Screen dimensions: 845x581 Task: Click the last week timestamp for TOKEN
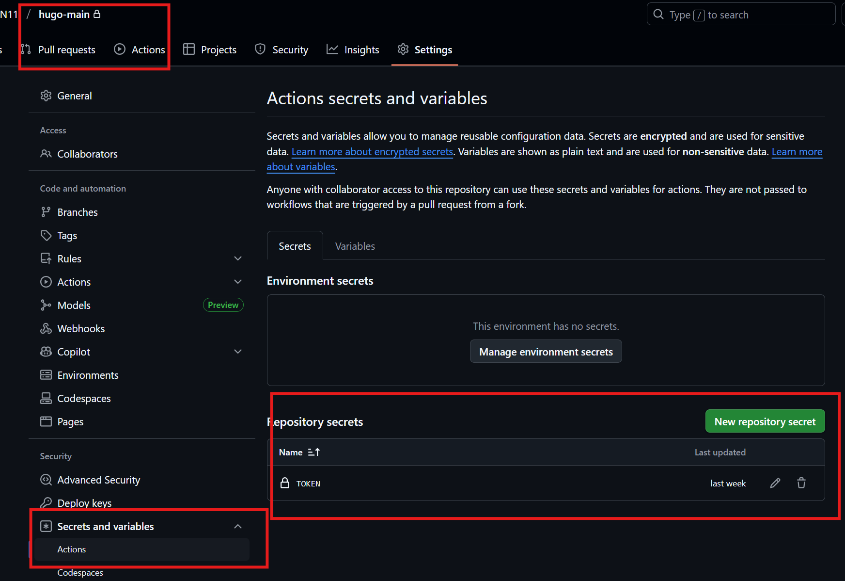coord(728,484)
